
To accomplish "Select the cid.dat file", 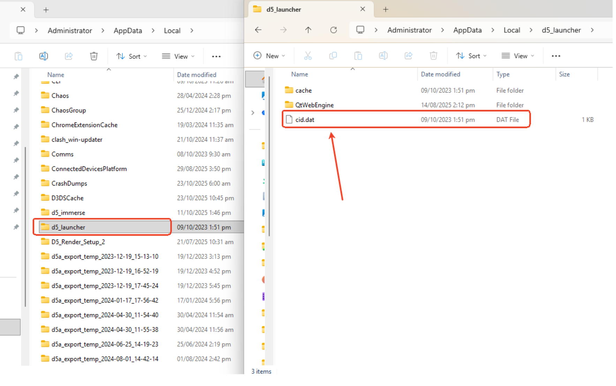I will pos(305,120).
